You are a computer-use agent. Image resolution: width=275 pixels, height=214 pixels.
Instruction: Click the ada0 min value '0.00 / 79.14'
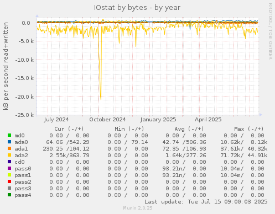pyautogui.click(x=128, y=142)
